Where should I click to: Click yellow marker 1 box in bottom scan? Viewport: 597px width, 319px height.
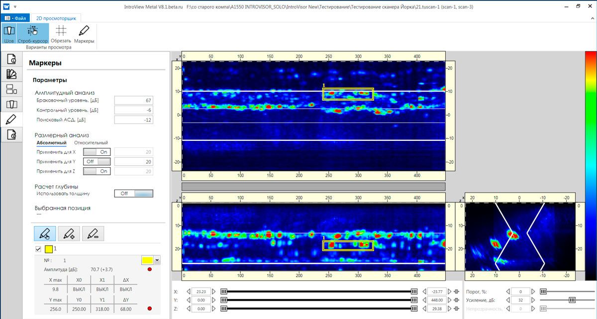pyautogui.click(x=348, y=245)
